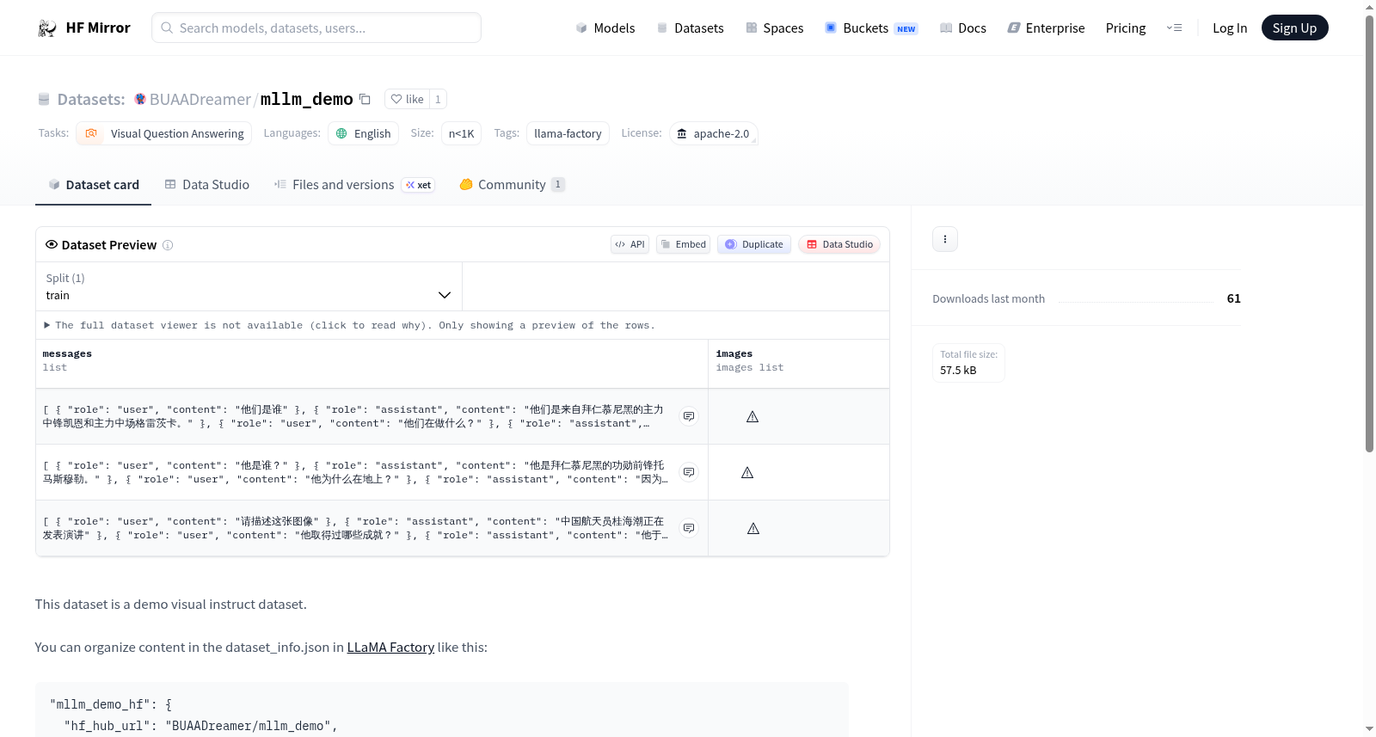This screenshot has height=737, width=1376.
Task: Open conversation view for the second row
Action: pyautogui.click(x=689, y=472)
